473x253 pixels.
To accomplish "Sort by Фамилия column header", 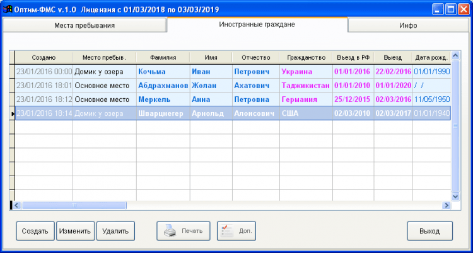I will pyautogui.click(x=163, y=57).
